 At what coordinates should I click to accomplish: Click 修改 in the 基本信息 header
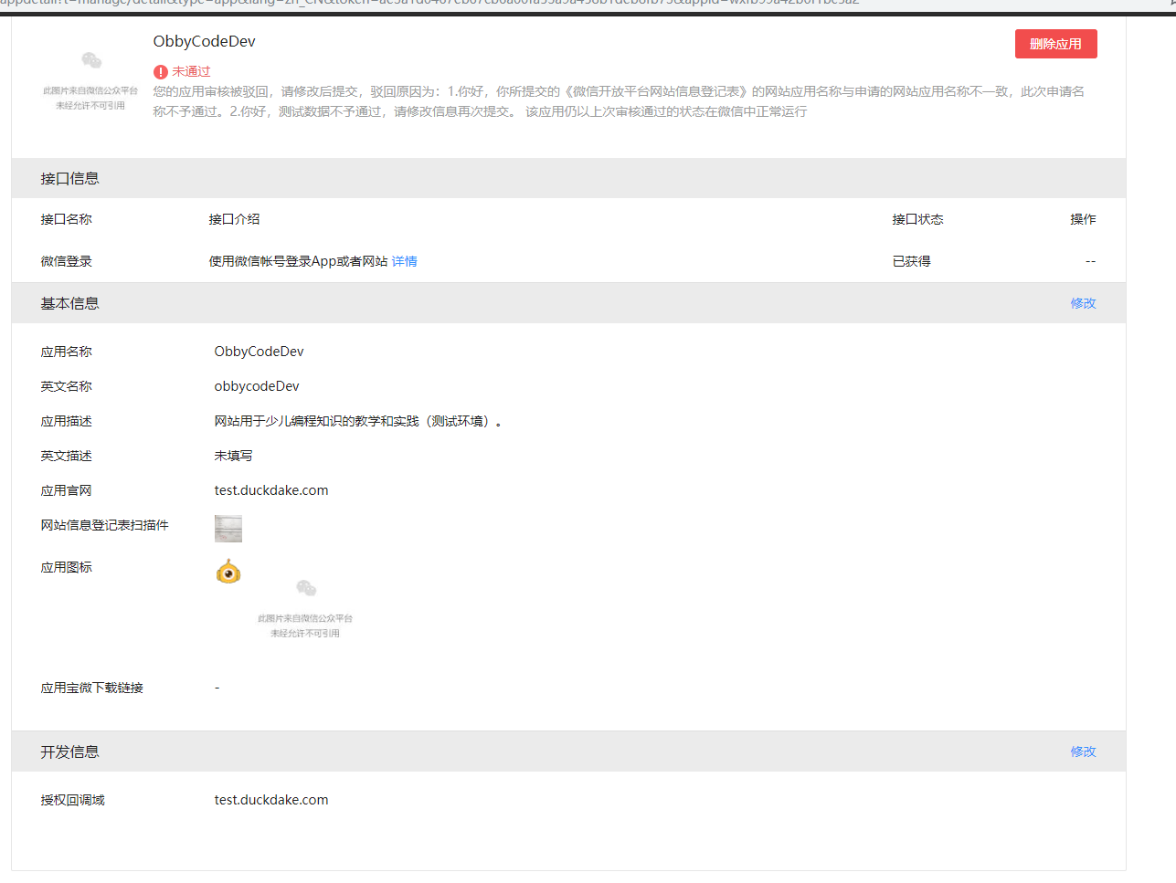[1083, 303]
